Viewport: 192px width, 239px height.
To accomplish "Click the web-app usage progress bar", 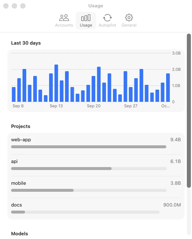I will point(89,147).
